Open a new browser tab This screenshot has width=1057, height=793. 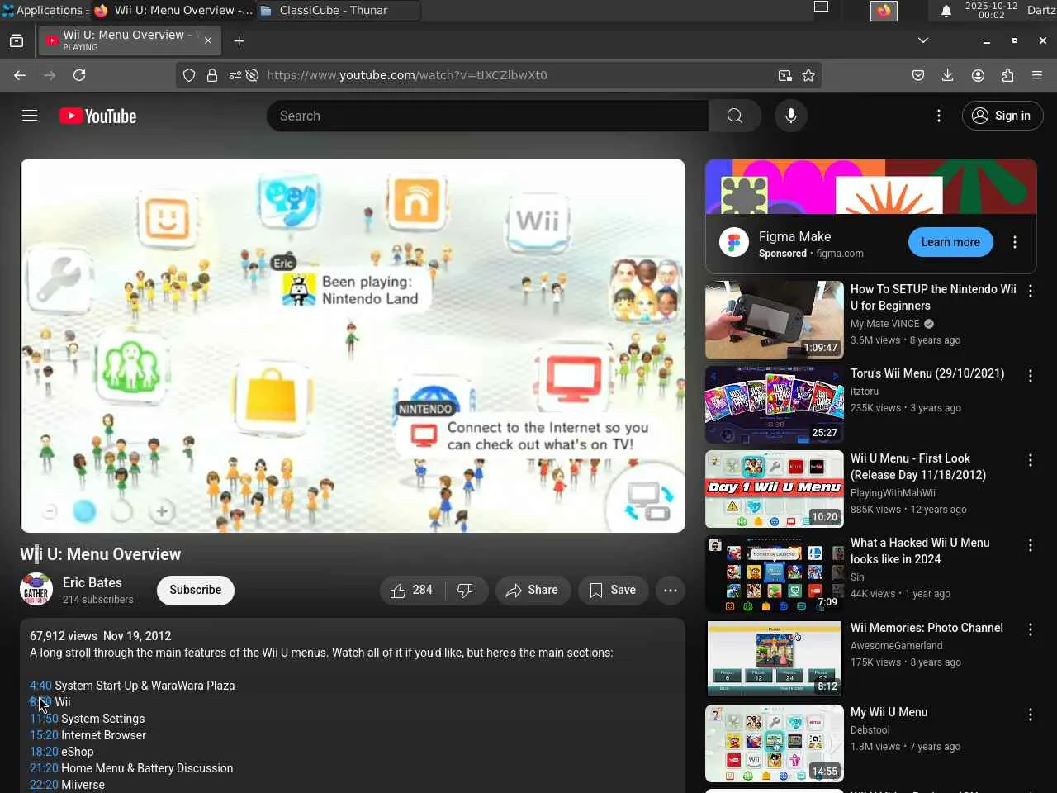[239, 40]
